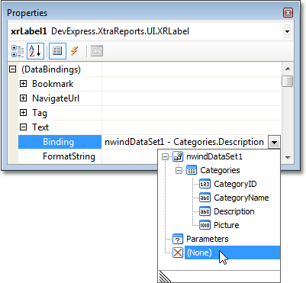Click the Text property label

[x=40, y=127]
